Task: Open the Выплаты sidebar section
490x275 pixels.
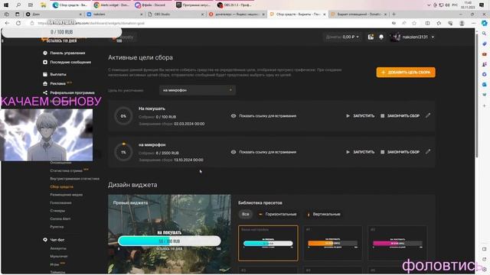Action: [58, 75]
